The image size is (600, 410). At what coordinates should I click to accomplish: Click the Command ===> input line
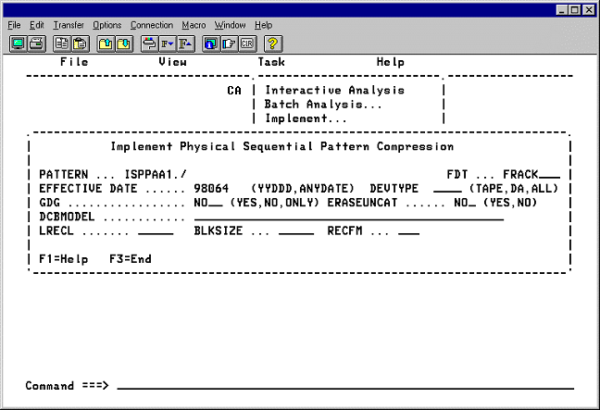click(345, 386)
